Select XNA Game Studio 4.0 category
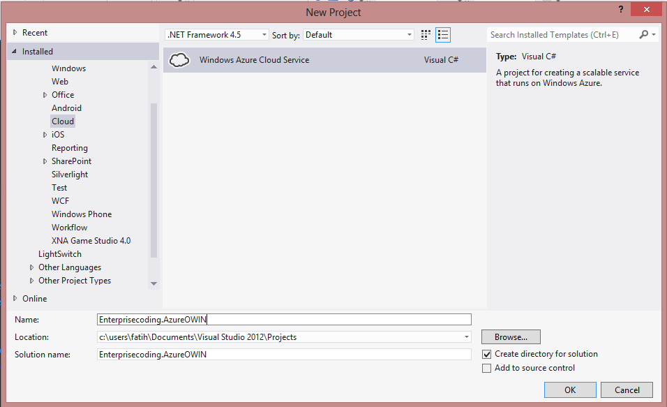Viewport: 667px width, 407px height. (91, 241)
